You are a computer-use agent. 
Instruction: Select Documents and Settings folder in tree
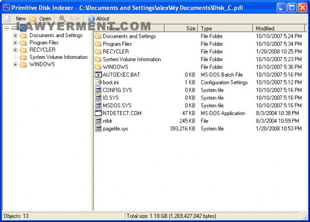pyautogui.click(x=56, y=35)
